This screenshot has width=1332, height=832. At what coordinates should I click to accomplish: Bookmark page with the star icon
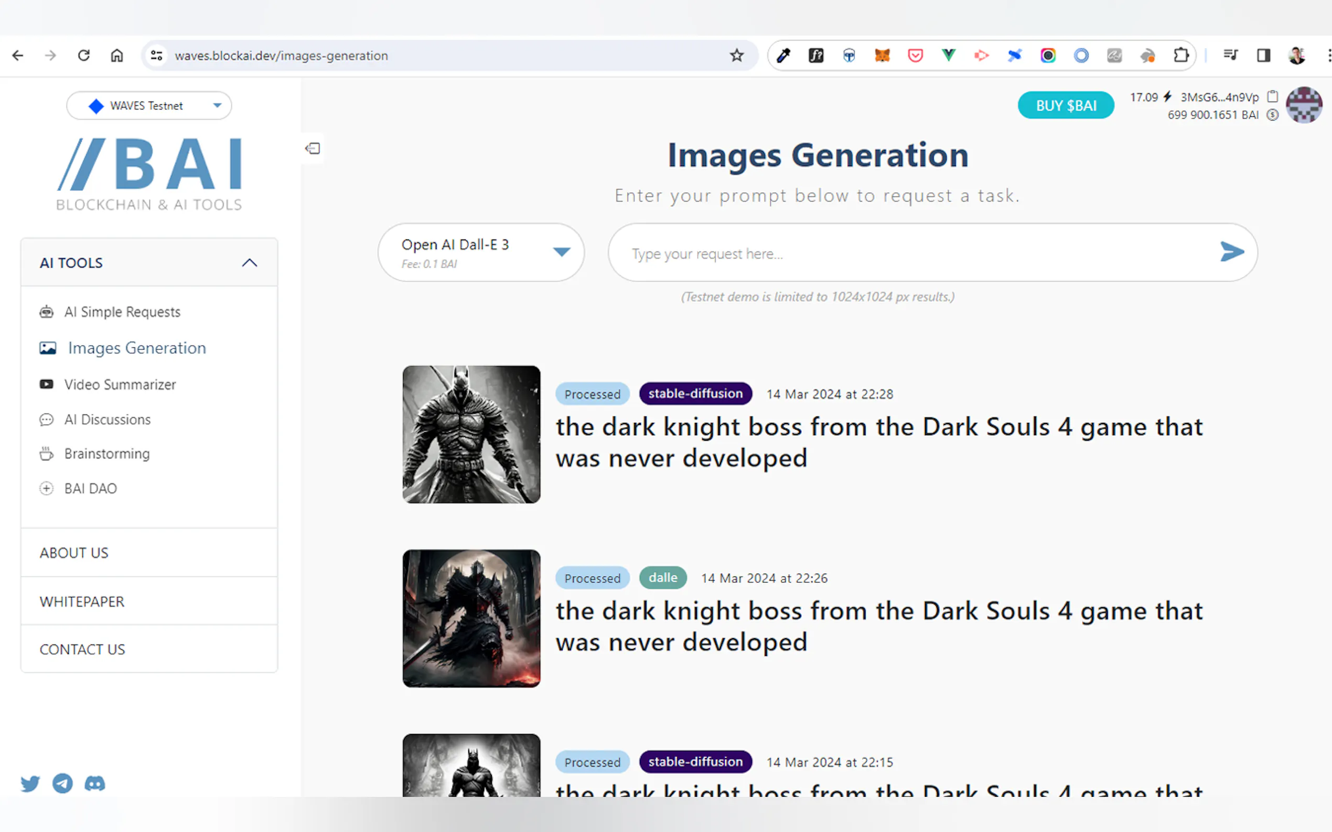pyautogui.click(x=736, y=56)
